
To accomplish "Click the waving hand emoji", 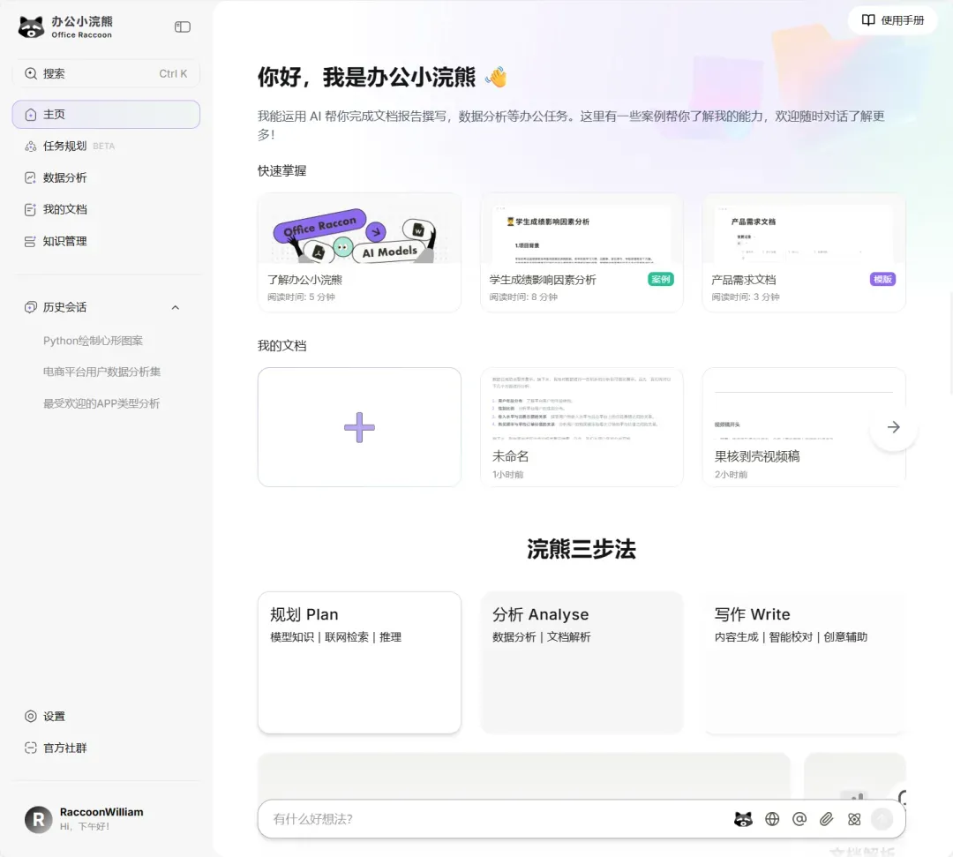I will coord(496,77).
